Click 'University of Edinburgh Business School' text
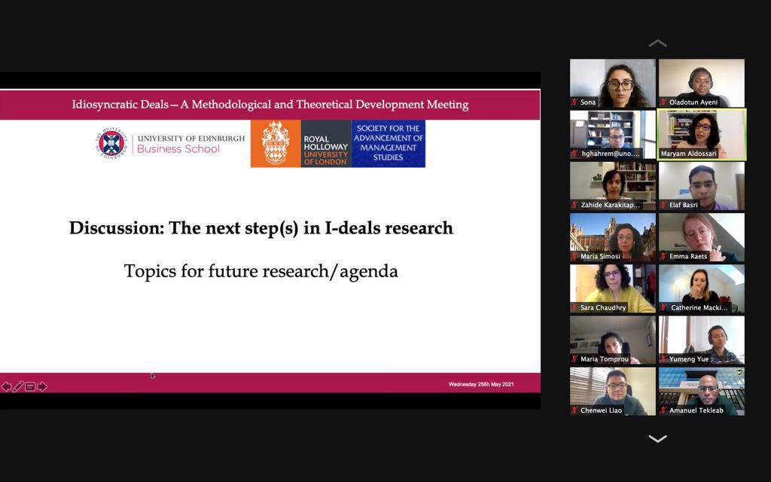The height and width of the screenshot is (482, 771). point(190,144)
